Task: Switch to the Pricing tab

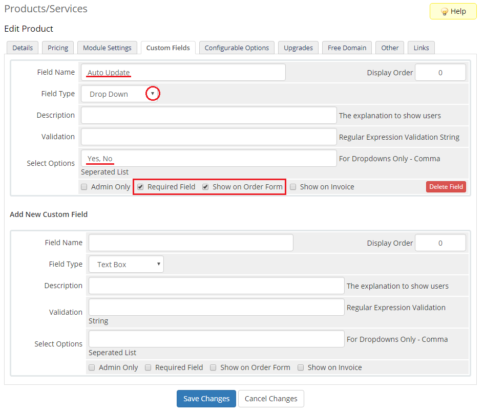Action: coord(58,48)
